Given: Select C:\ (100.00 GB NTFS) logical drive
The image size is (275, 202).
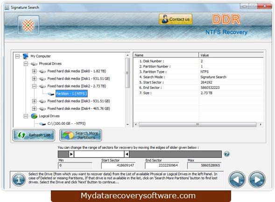Looking at the screenshot, I should pyautogui.click(x=66, y=123).
